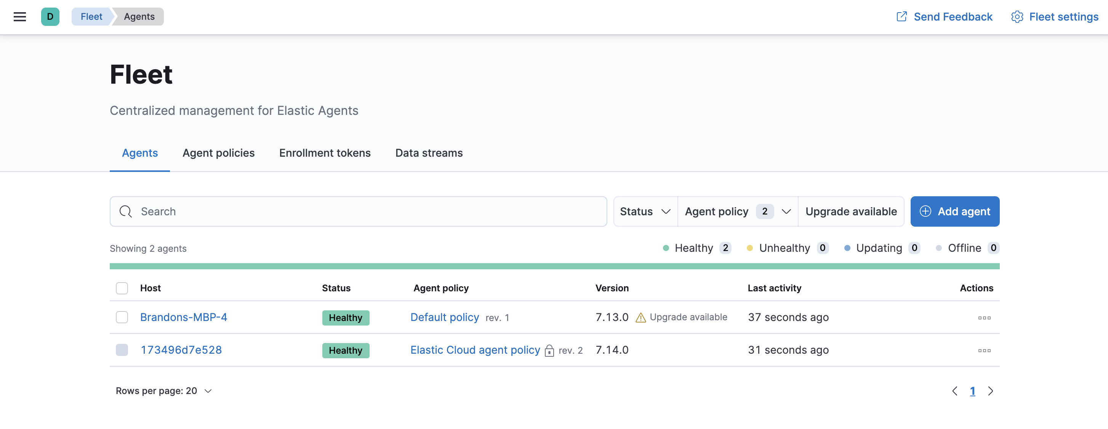Screen dimensions: 1108x429
Task: Go to previous page arrow
Action: point(954,391)
